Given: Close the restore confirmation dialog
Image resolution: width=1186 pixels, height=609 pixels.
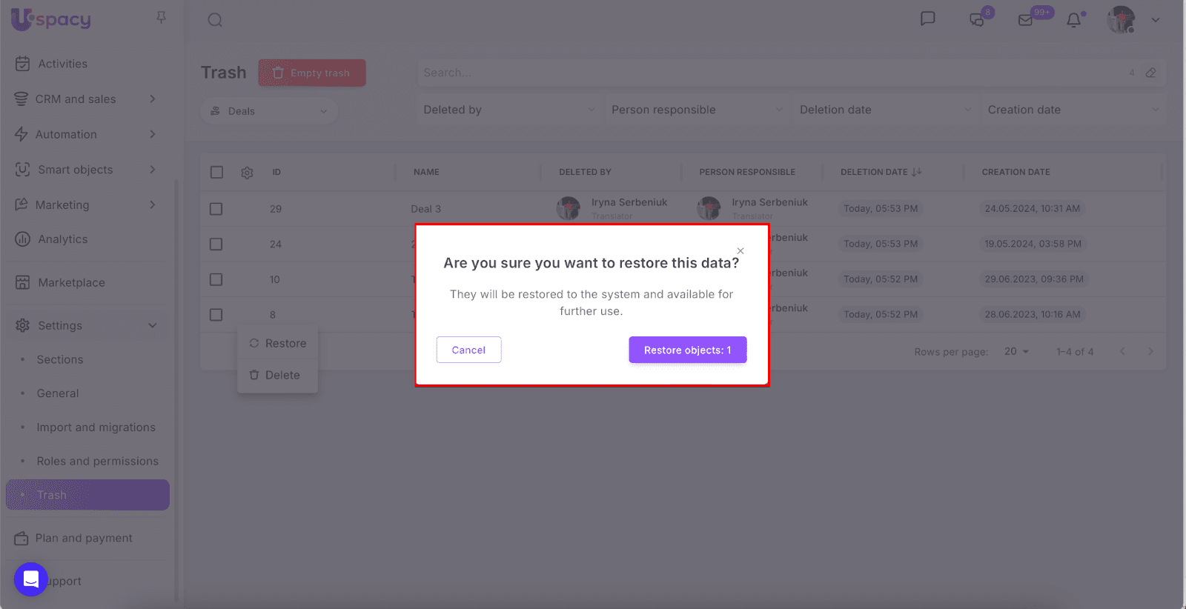Looking at the screenshot, I should click(x=740, y=251).
